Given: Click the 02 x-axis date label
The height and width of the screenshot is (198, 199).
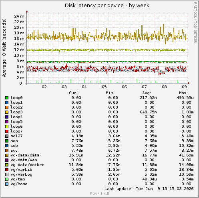Looking at the screenshot, I should point(44,87).
